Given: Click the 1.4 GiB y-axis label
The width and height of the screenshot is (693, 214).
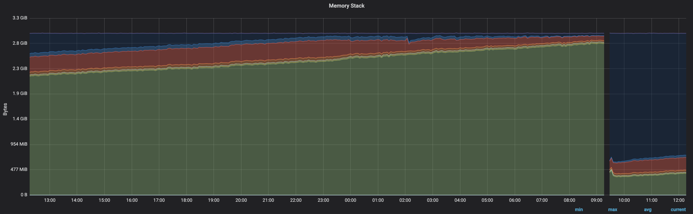Looking at the screenshot, I should pyautogui.click(x=20, y=119).
